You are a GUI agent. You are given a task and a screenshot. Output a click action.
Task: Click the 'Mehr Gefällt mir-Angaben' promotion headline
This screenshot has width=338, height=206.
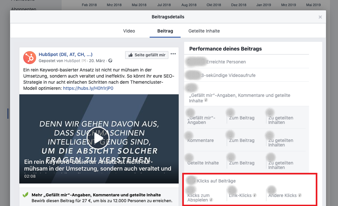pyautogui.click(x=96, y=195)
